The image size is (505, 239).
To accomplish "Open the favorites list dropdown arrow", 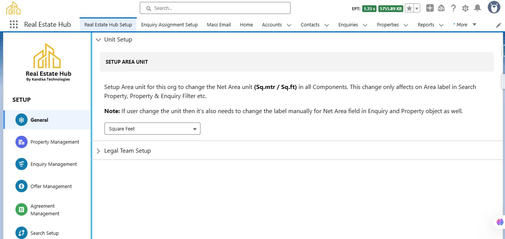I will [417, 8].
